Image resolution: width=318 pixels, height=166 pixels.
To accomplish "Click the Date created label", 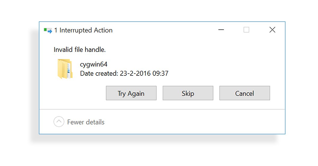I will 99,74.
